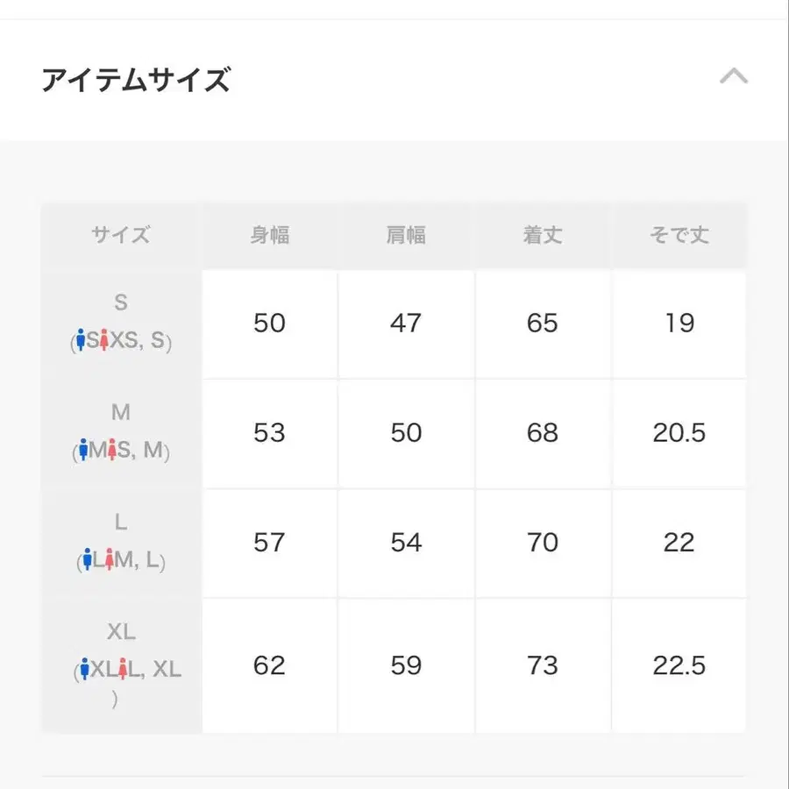This screenshot has width=789, height=789.
Task: Click the cell showing 73
Action: click(x=543, y=665)
